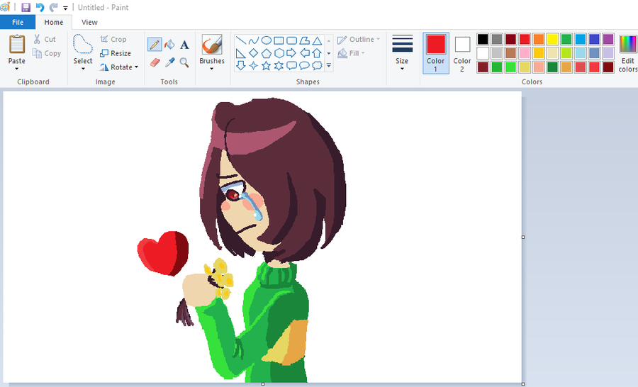Click the Crop button
Image resolution: width=638 pixels, height=387 pixels.
[x=113, y=39]
